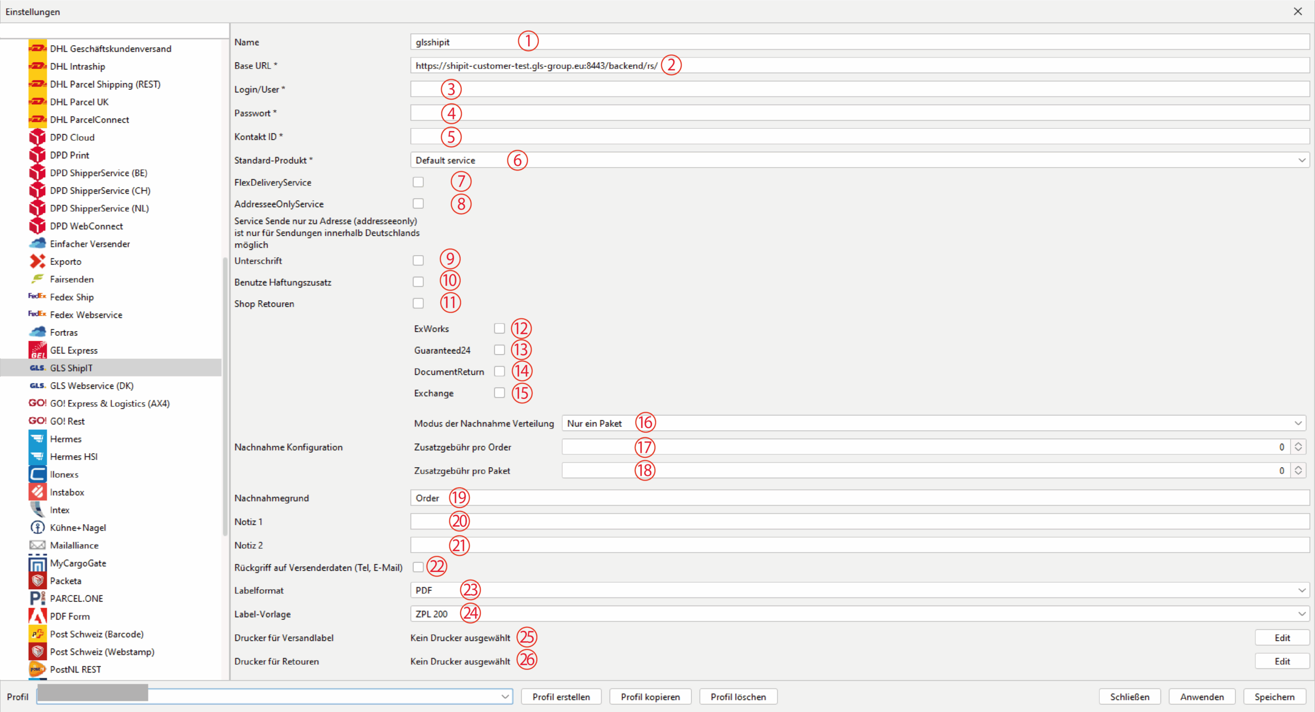Click the DHL Intraship logo icon
The image size is (1315, 712).
click(37, 66)
